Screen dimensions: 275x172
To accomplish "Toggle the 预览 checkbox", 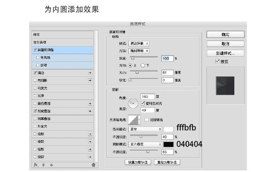I will [x=217, y=61].
